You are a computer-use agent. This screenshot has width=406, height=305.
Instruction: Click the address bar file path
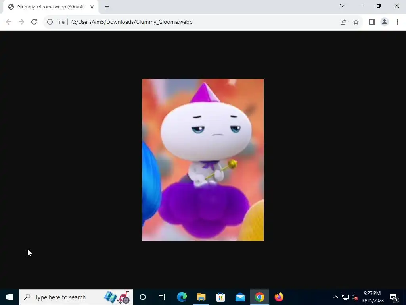click(x=132, y=22)
